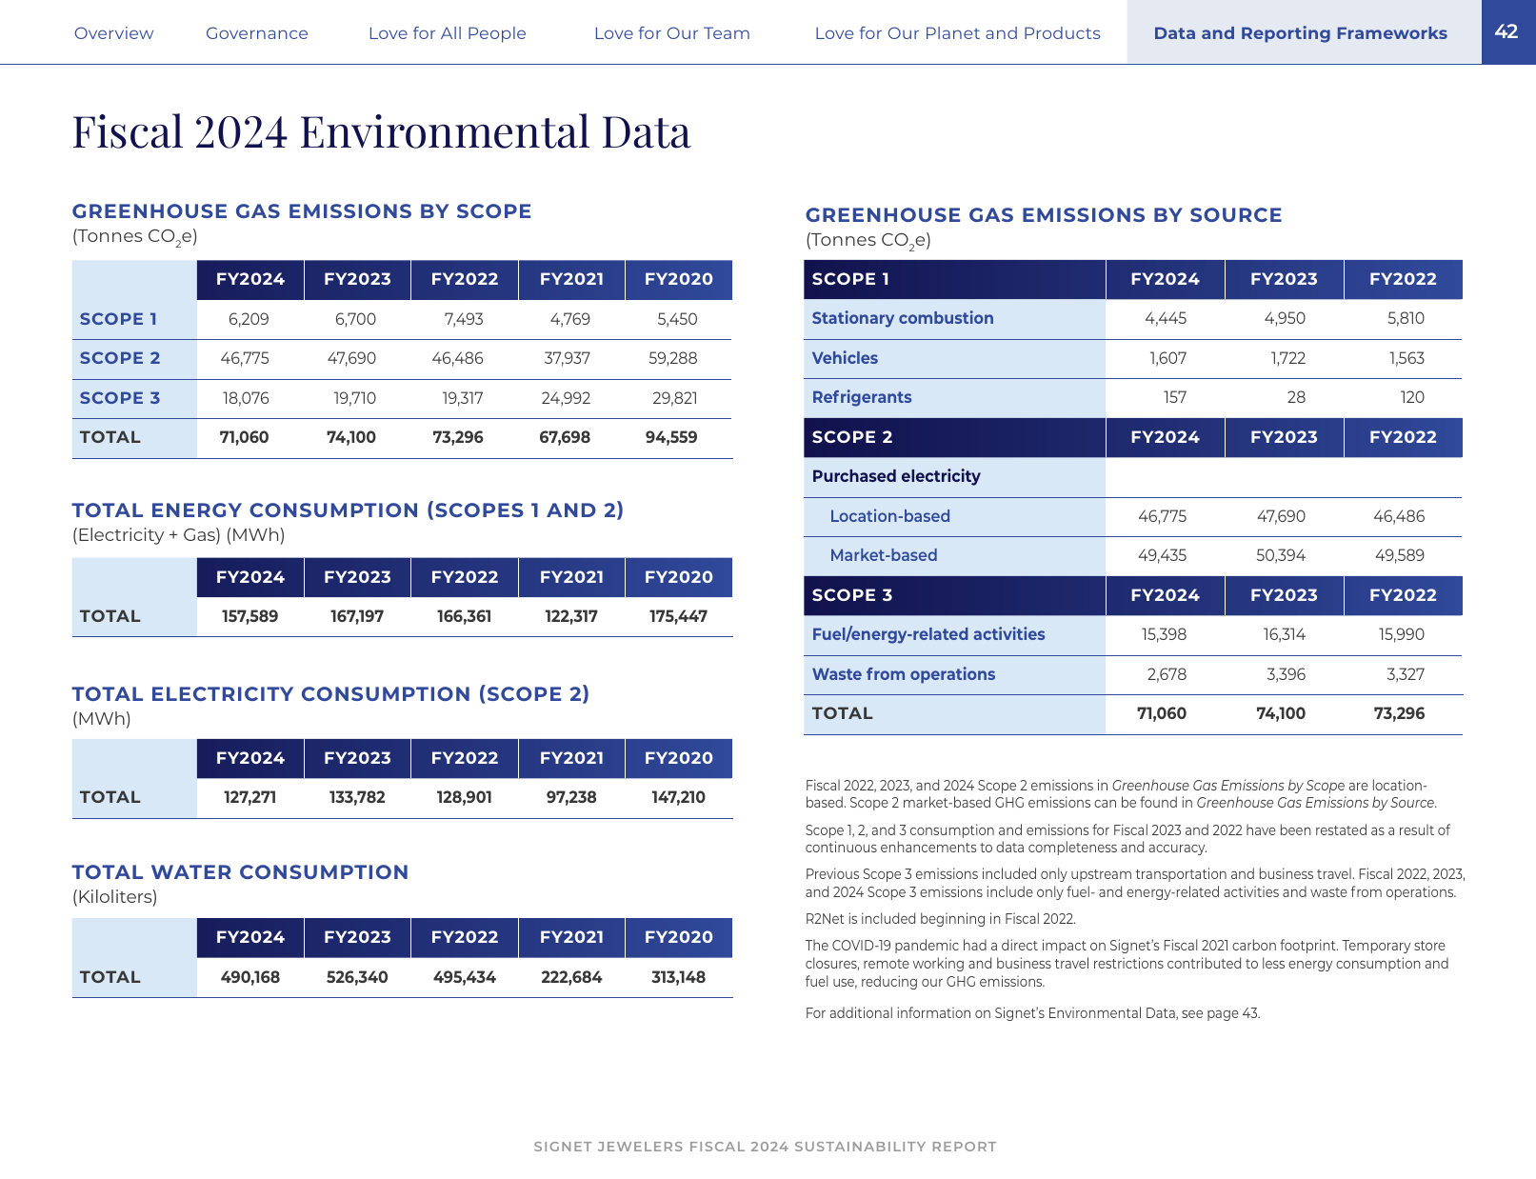Select Vehicles FY2023 value 1,722
This screenshot has width=1536, height=1179.
coord(1288,358)
